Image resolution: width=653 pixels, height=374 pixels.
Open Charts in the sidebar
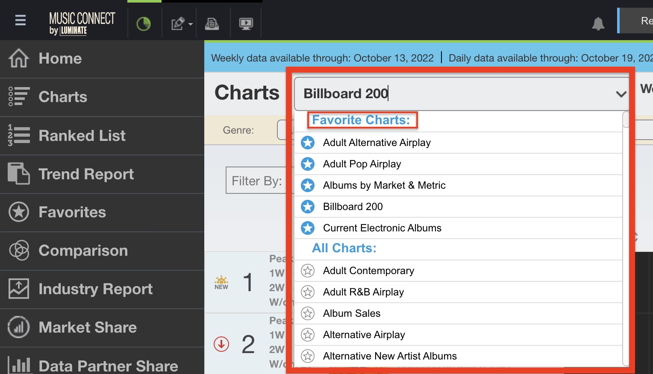(102, 97)
